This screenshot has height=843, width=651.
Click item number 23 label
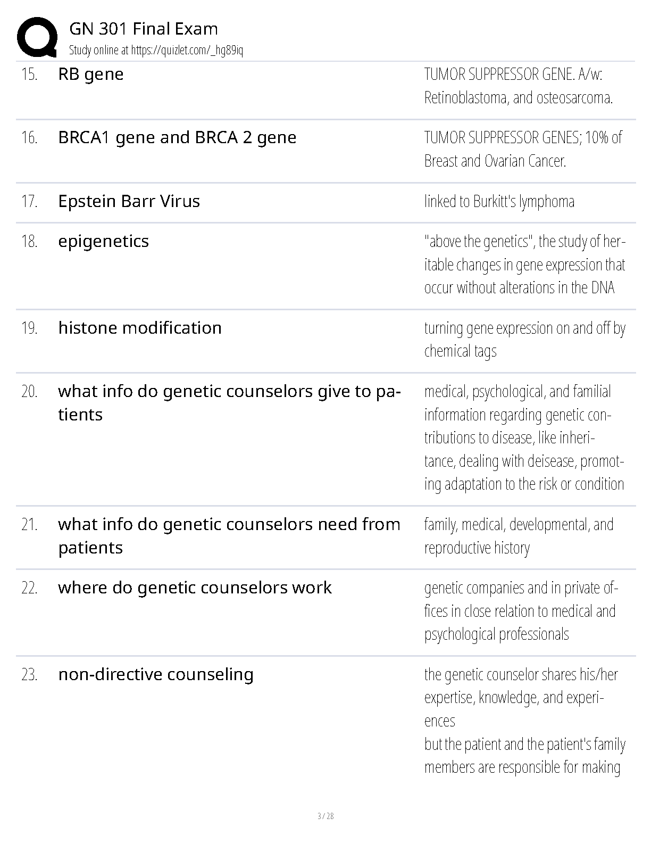(30, 675)
